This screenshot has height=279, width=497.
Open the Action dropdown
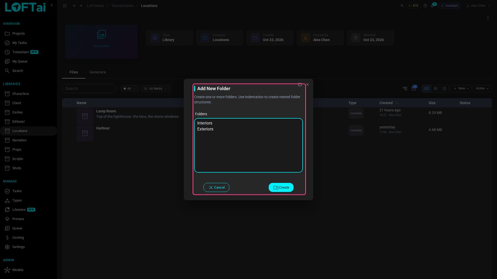click(482, 89)
